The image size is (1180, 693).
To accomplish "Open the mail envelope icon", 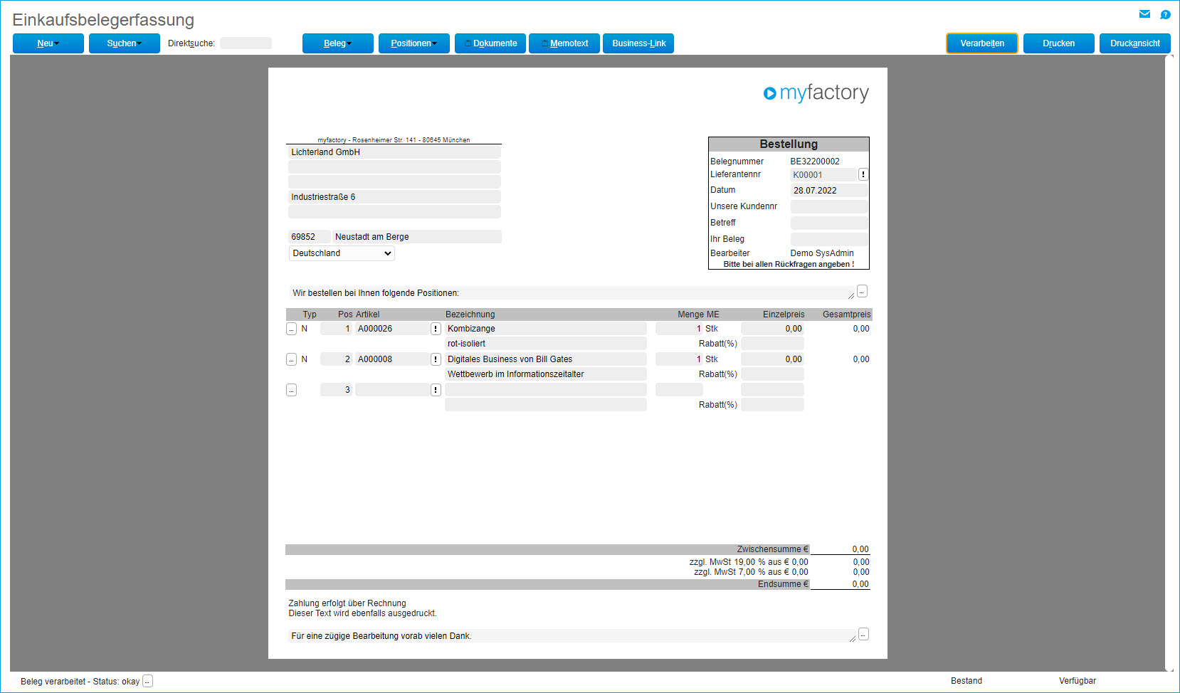I will (1144, 14).
